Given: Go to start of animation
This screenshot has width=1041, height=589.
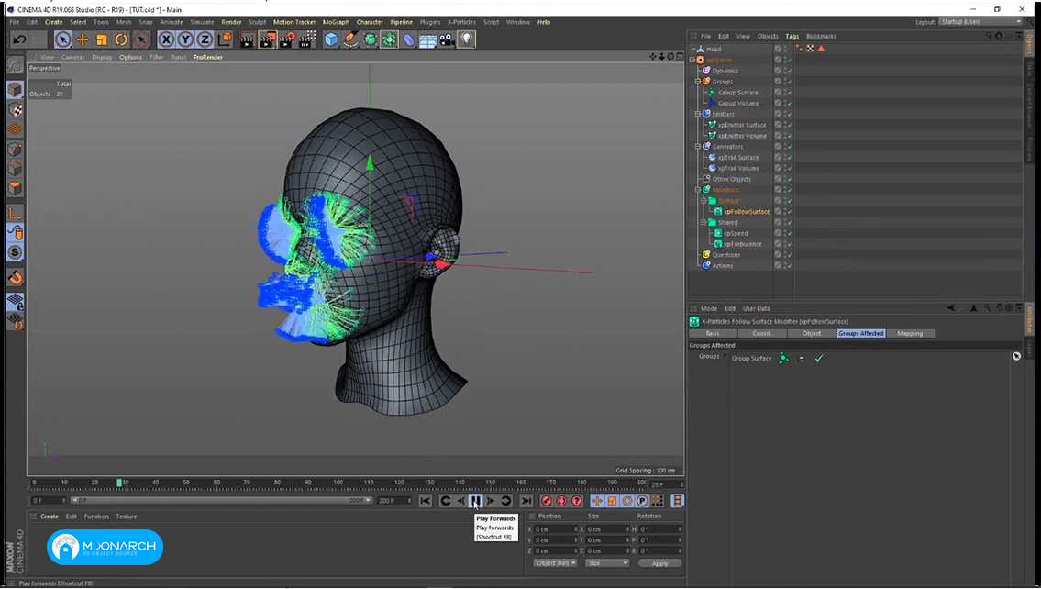Looking at the screenshot, I should coord(426,501).
